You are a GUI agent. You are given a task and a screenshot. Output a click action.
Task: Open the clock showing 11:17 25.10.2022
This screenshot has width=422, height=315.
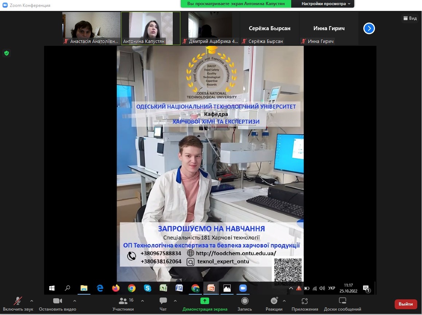(x=348, y=288)
